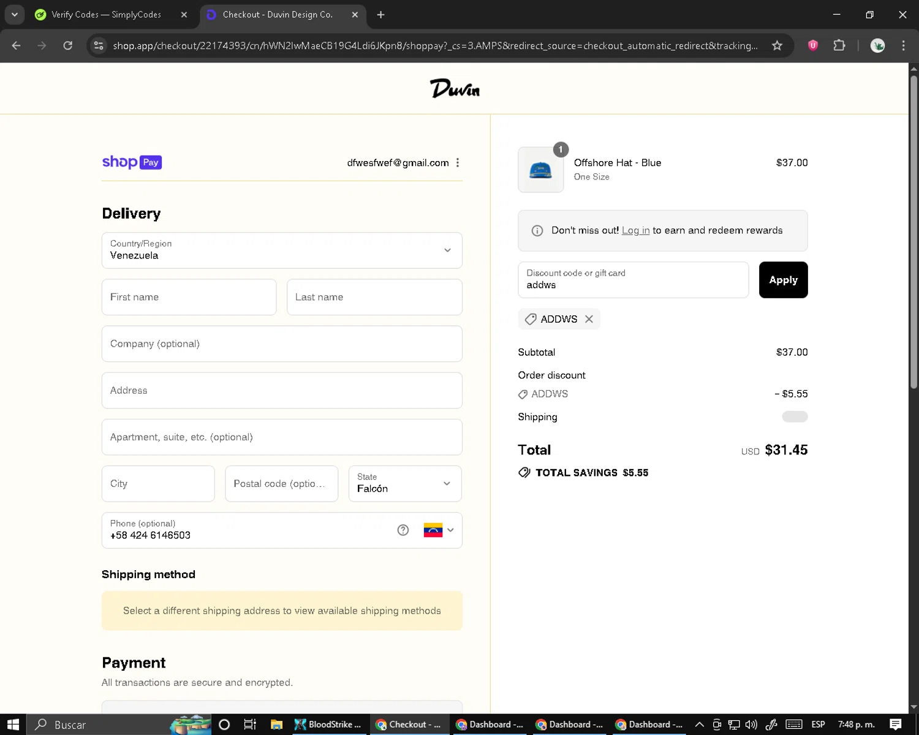Screen dimensions: 919x735
Task: Open the network icon in system tray
Action: pos(734,725)
